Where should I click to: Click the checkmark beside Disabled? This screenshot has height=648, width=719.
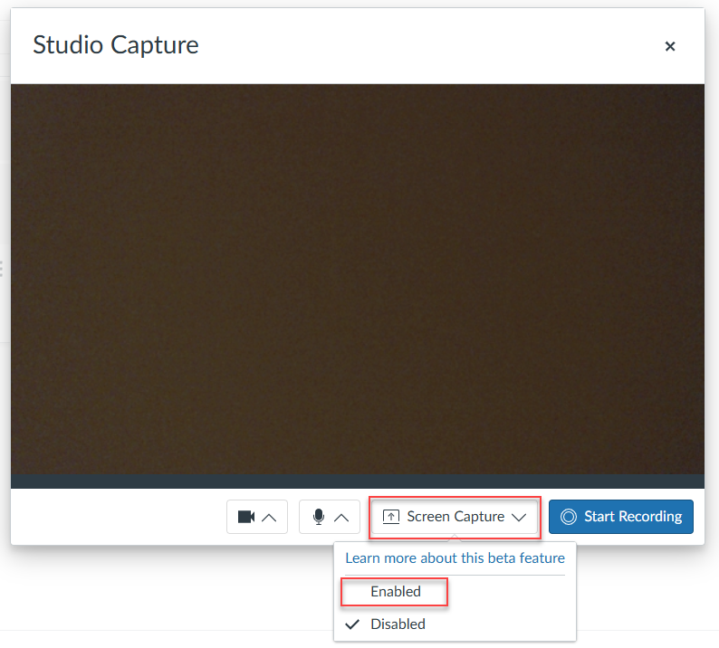tap(353, 624)
